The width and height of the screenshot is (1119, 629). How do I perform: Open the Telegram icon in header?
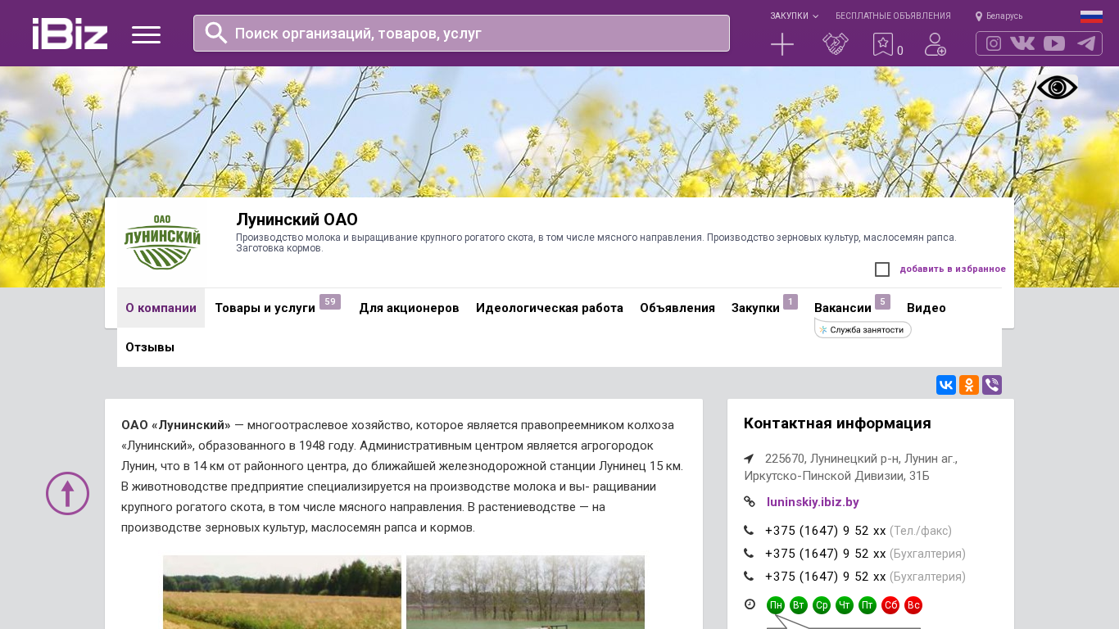[1086, 43]
